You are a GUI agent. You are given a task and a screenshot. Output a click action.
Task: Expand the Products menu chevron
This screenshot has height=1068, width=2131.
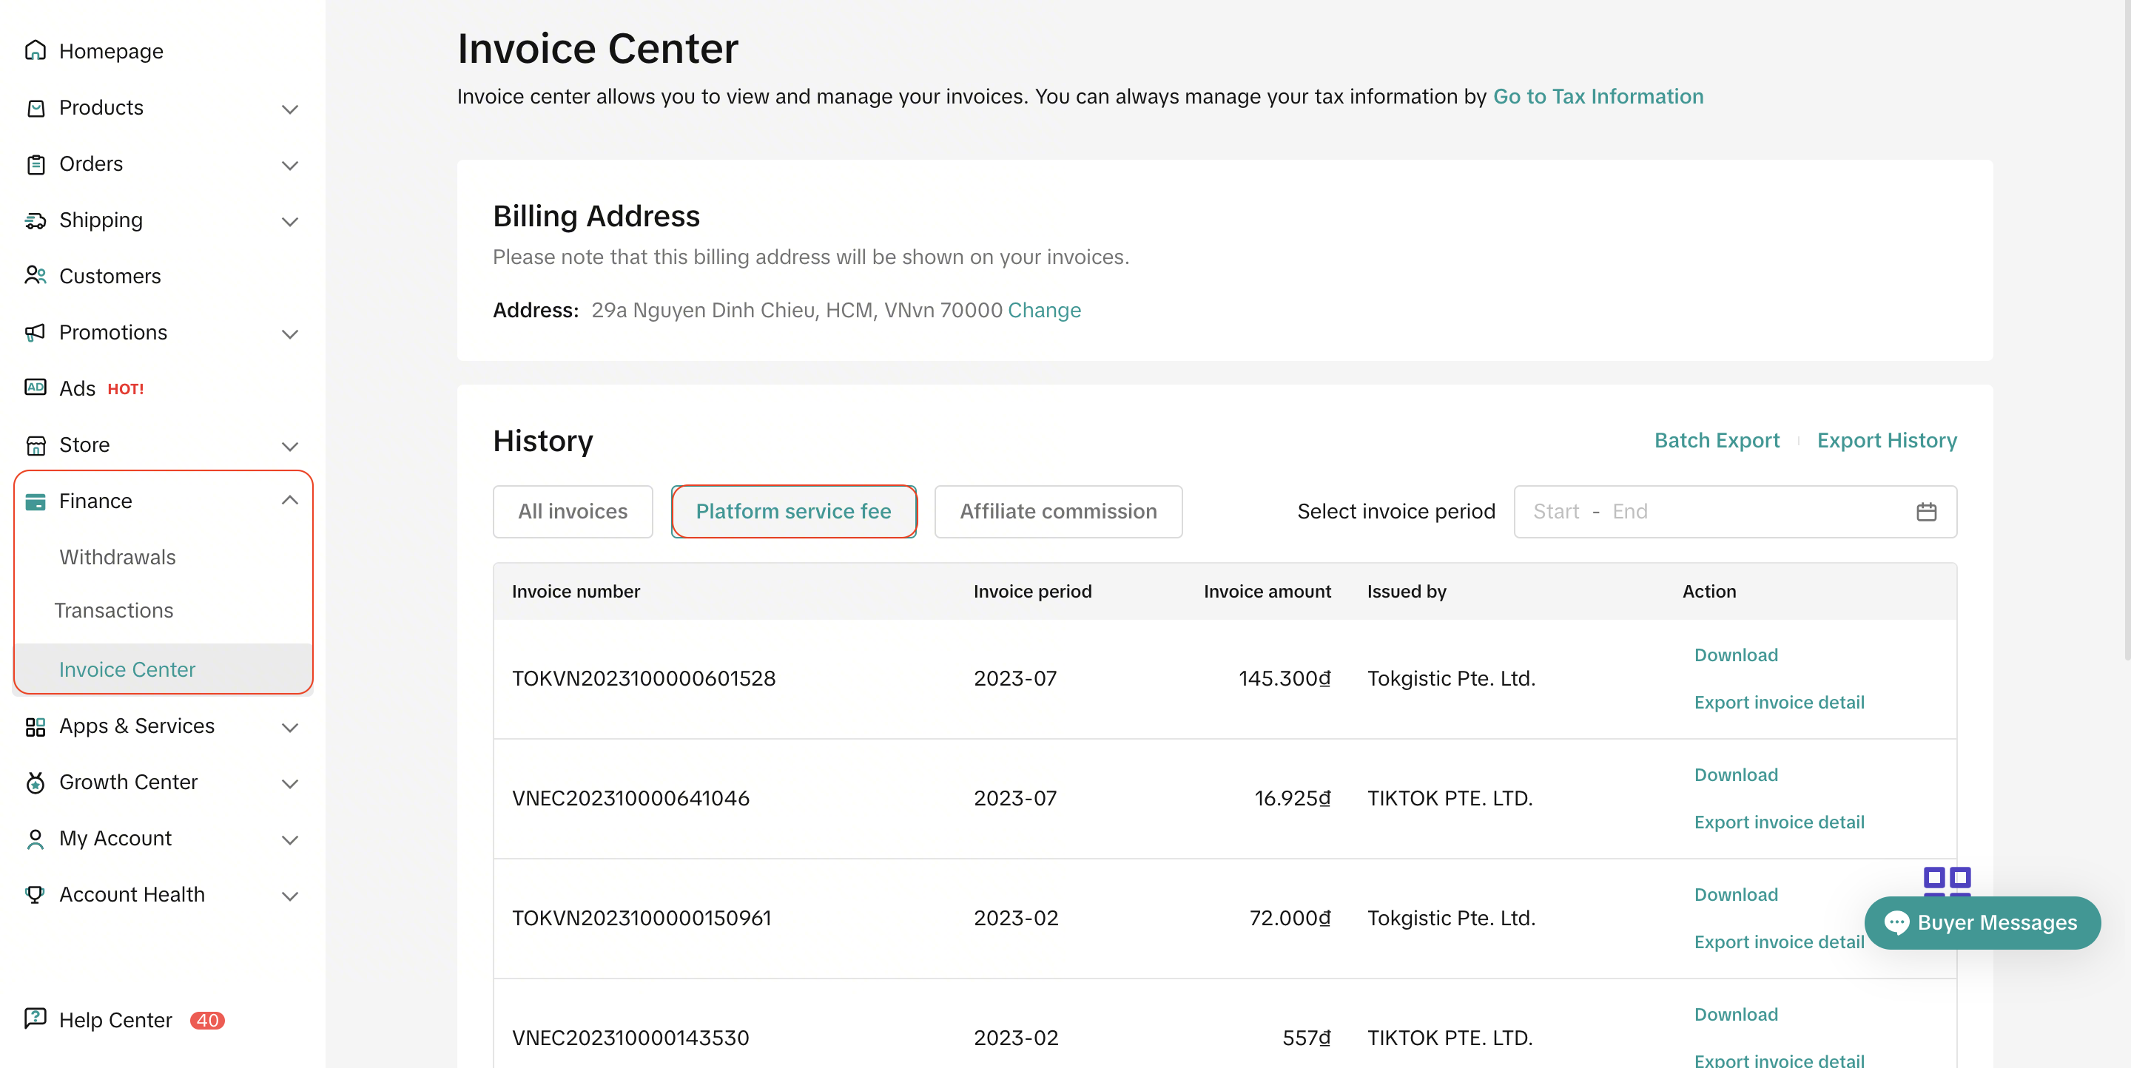(289, 108)
